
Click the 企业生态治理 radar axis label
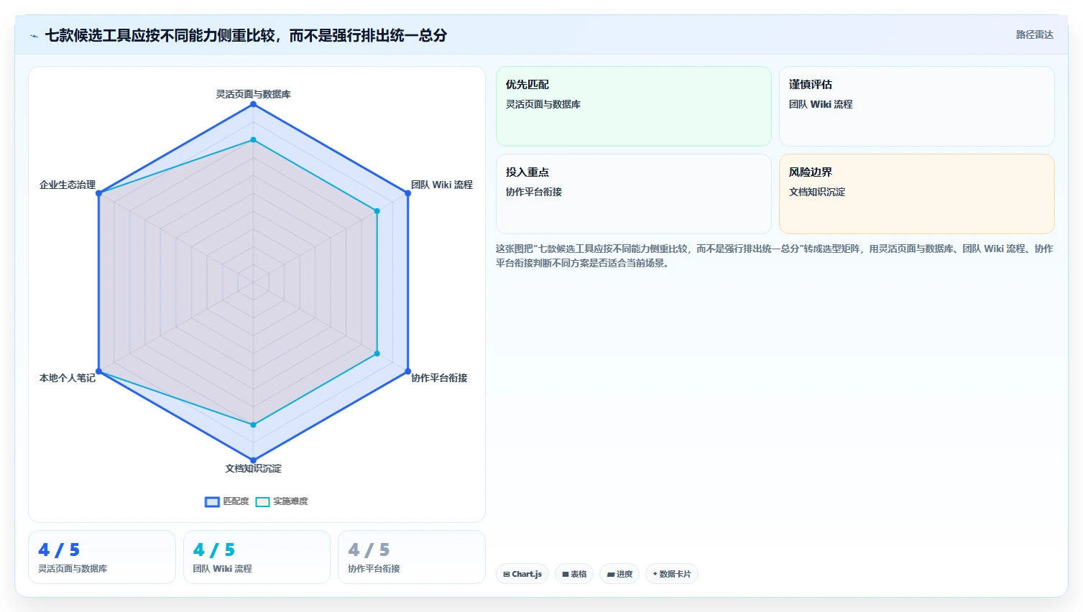(68, 185)
